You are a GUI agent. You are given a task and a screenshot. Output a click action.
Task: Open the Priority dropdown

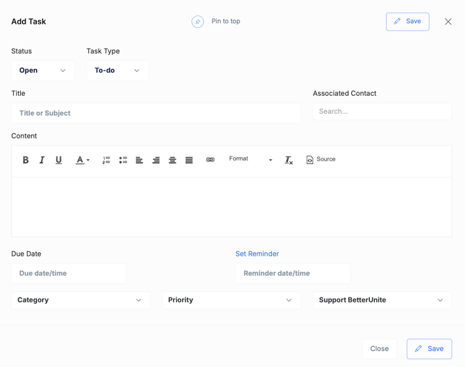[x=231, y=300]
